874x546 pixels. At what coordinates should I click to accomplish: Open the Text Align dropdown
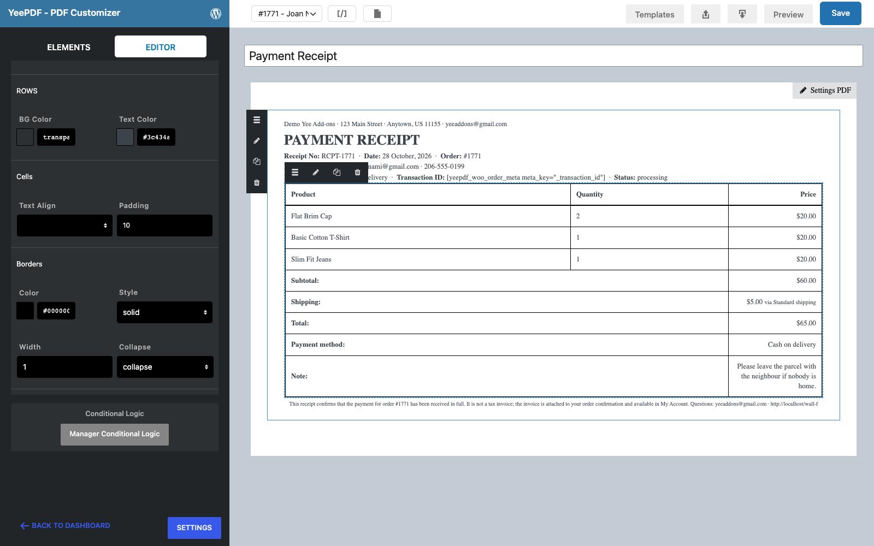point(64,225)
